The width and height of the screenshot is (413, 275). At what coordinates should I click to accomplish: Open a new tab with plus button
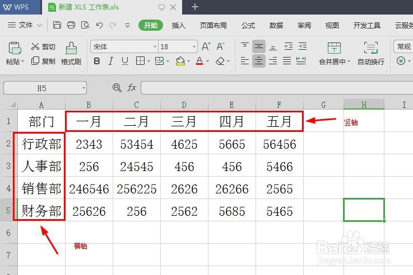pyautogui.click(x=195, y=7)
